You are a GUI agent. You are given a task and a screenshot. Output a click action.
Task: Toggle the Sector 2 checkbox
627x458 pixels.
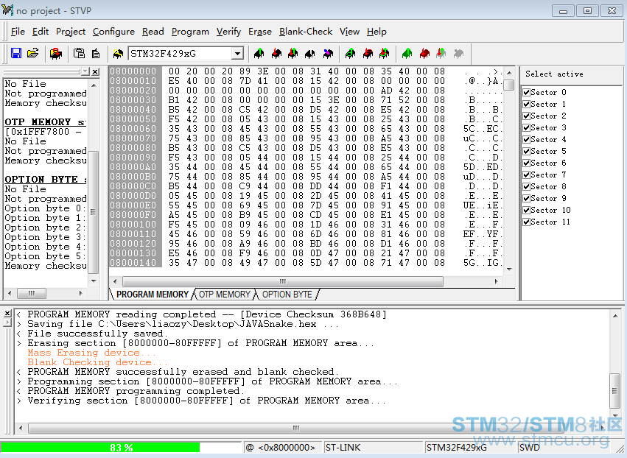[527, 116]
